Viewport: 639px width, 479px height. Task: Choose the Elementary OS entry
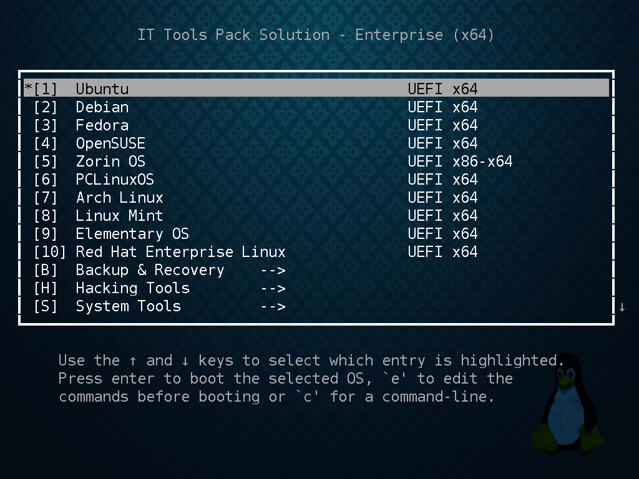(316, 233)
